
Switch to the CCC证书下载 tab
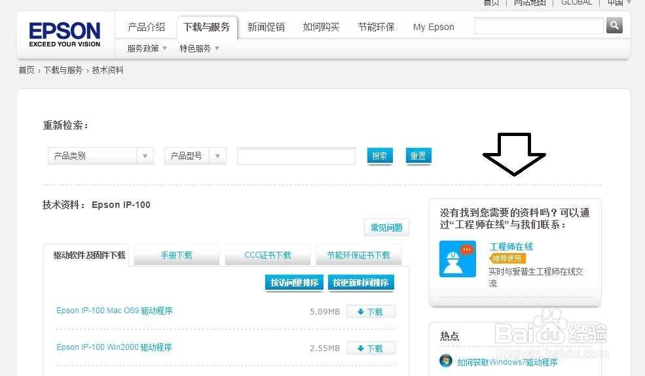(x=268, y=255)
